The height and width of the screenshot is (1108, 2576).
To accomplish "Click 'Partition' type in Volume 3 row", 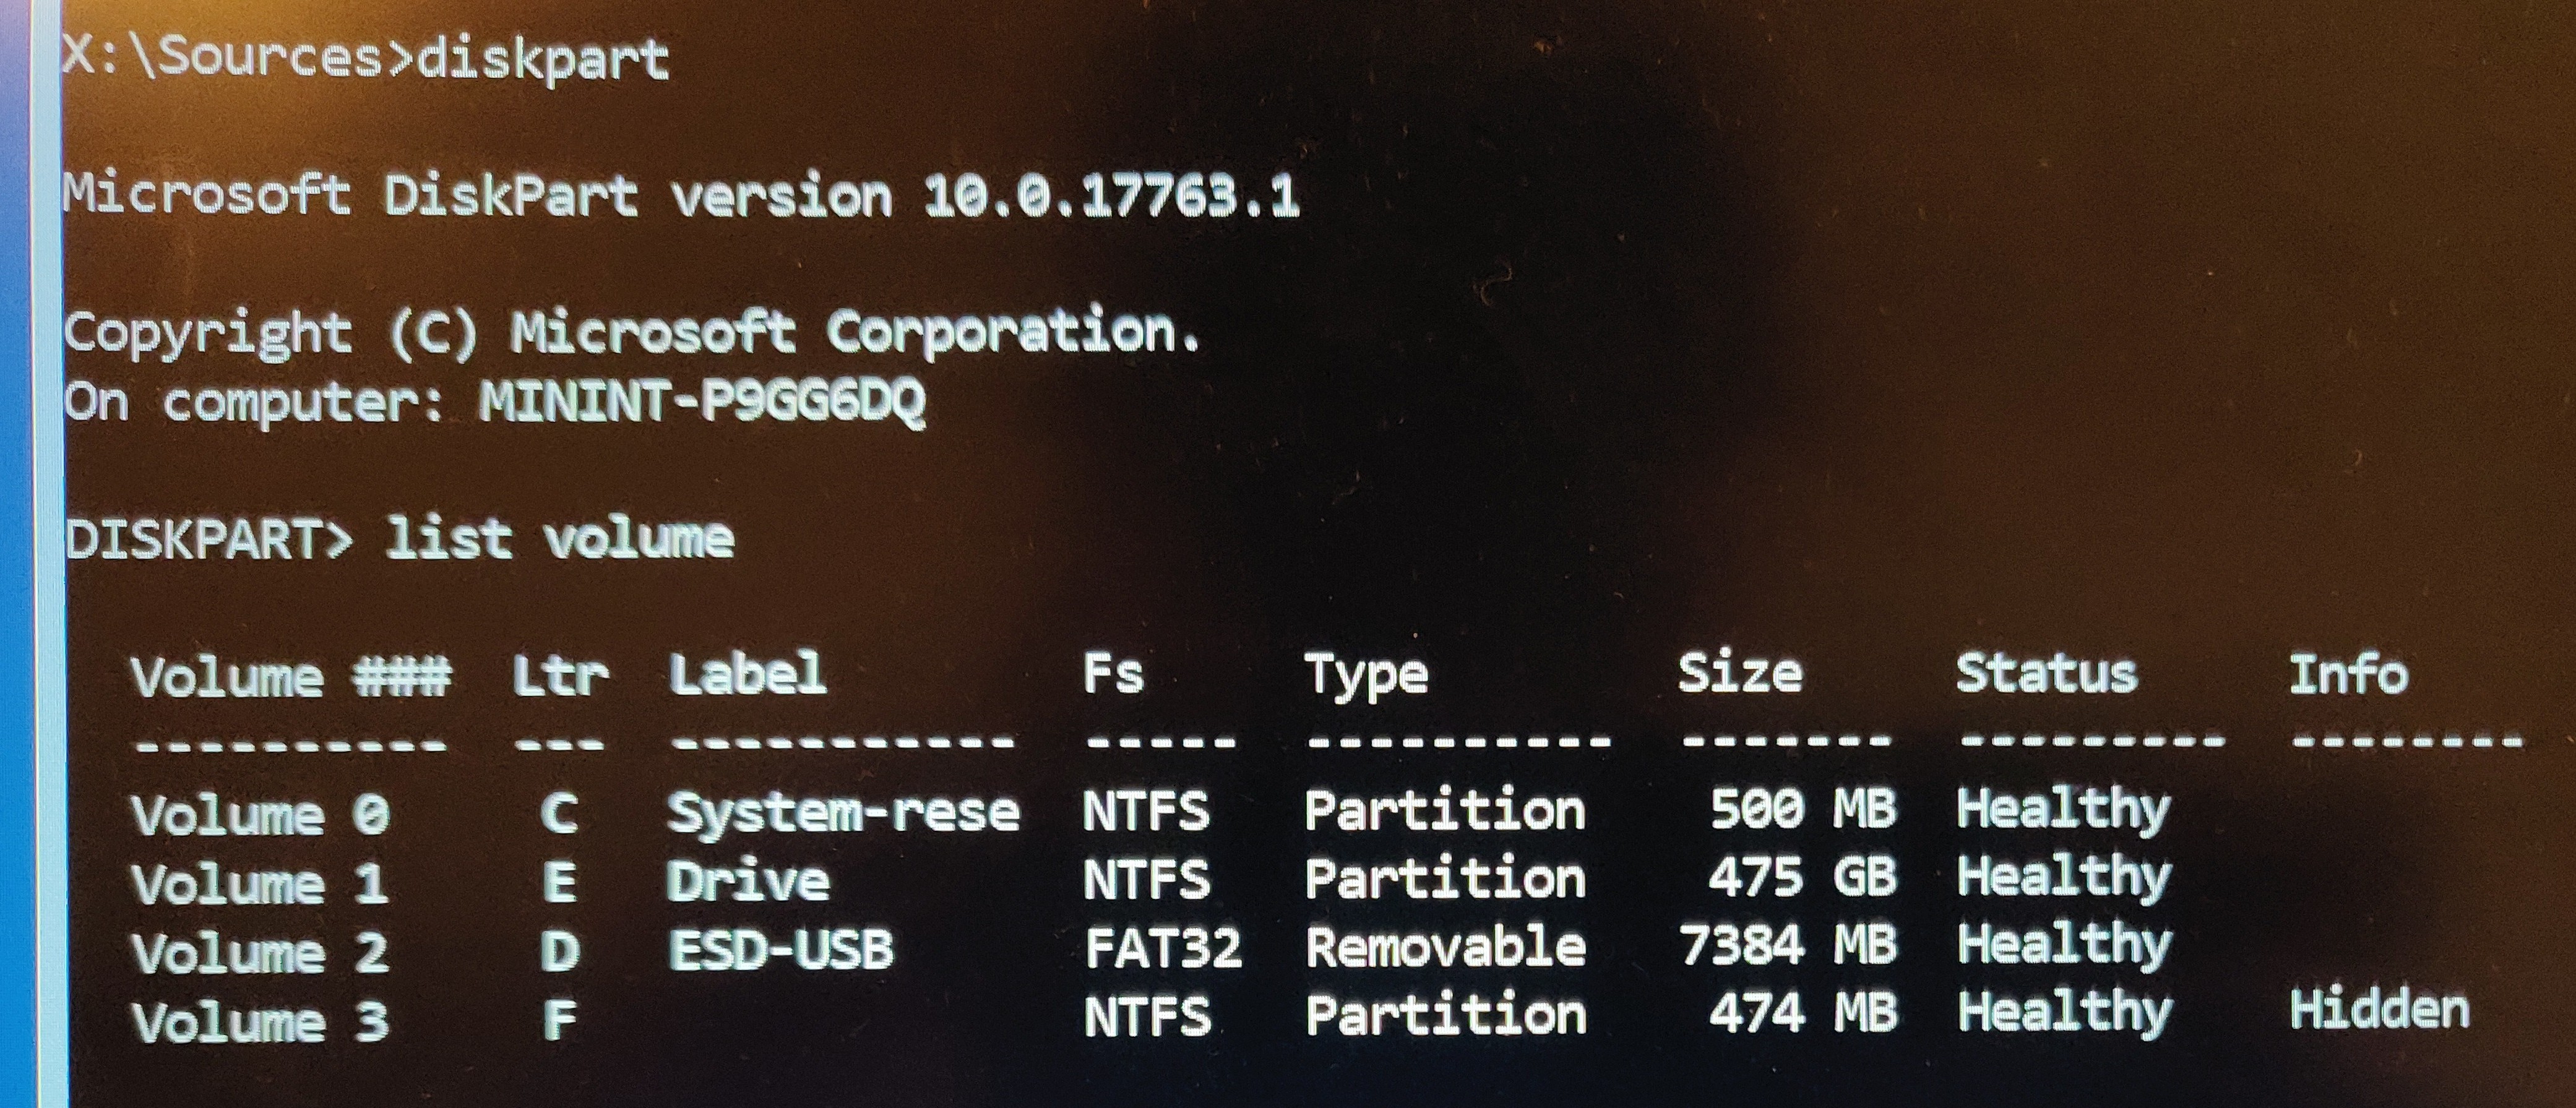I will pos(1446,1016).
